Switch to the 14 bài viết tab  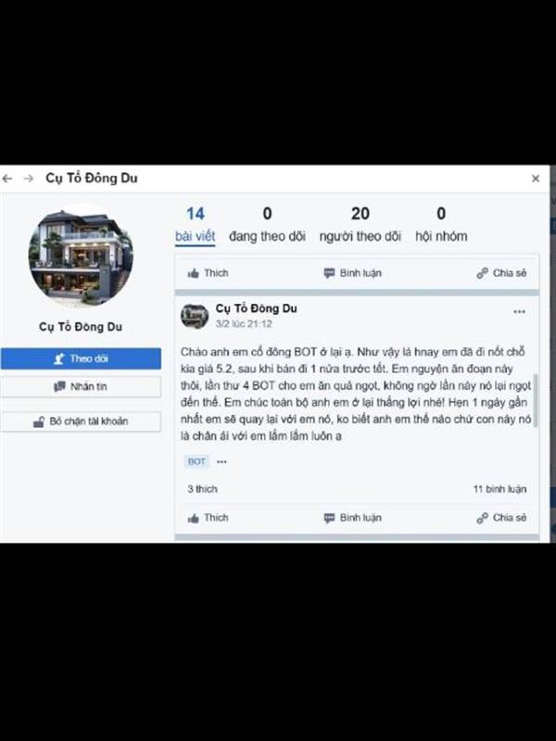pyautogui.click(x=196, y=224)
